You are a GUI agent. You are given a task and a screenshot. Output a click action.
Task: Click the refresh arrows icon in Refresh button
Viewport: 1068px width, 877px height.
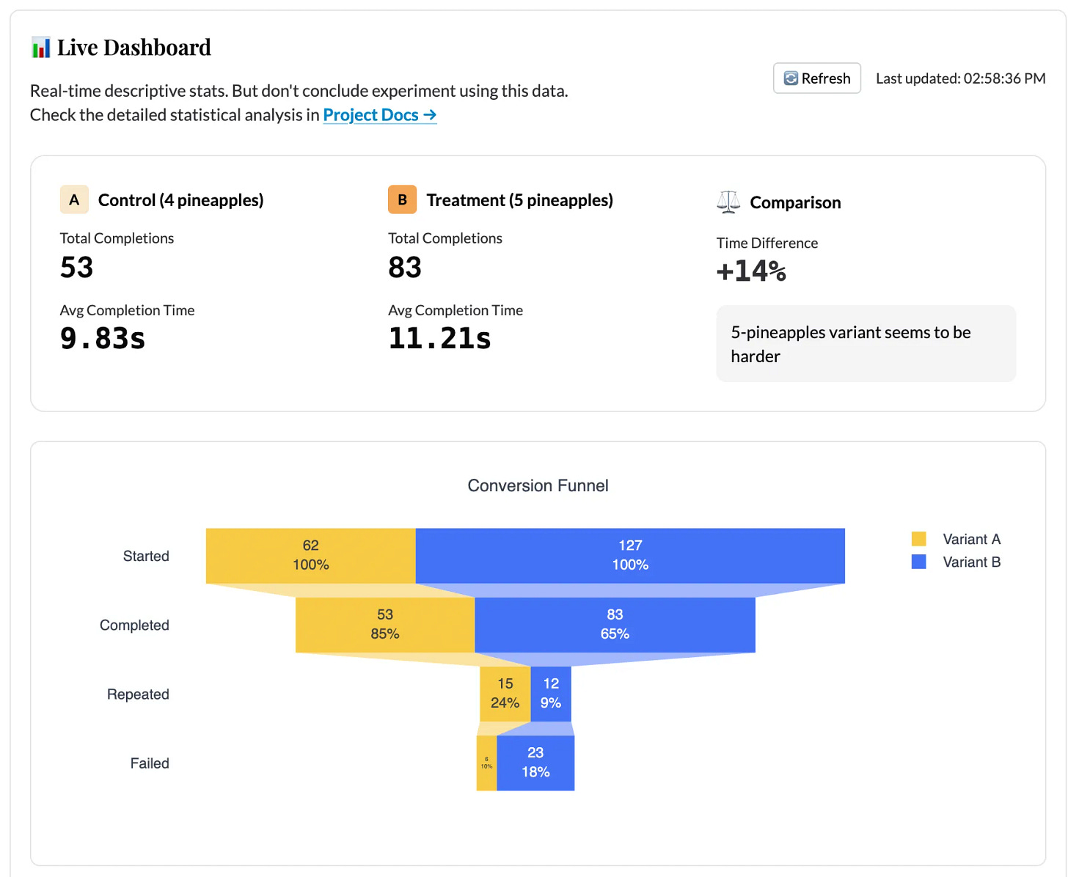coord(791,78)
